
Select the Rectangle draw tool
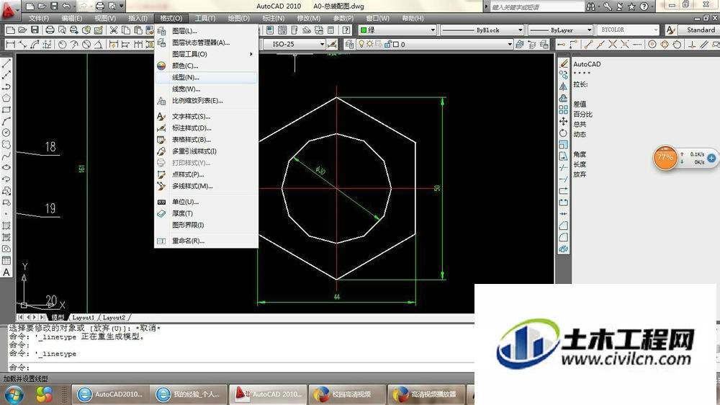click(x=6, y=110)
